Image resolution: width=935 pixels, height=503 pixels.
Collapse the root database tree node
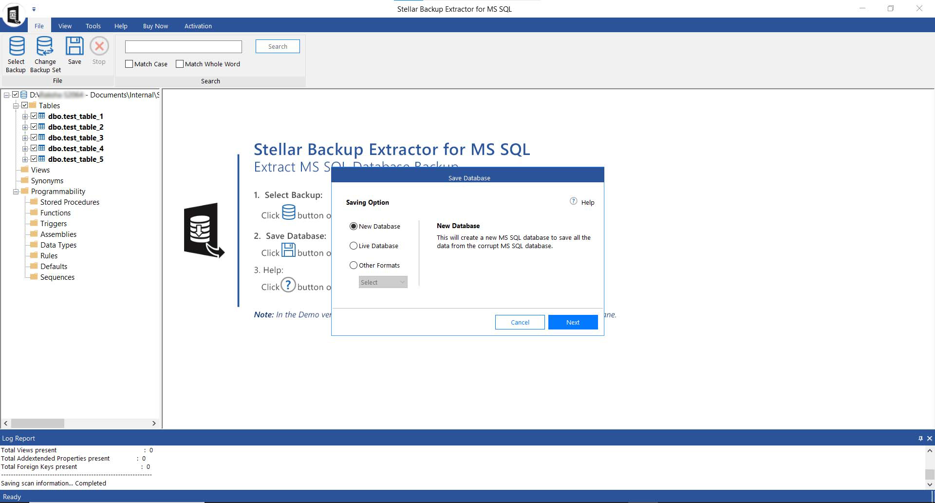click(6, 95)
